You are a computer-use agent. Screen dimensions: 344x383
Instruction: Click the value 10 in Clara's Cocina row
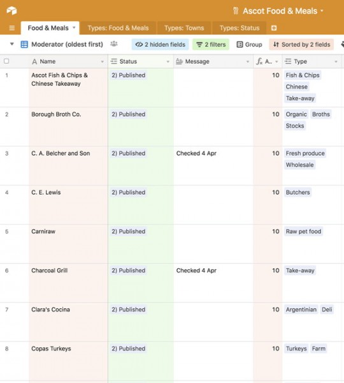[276, 310]
